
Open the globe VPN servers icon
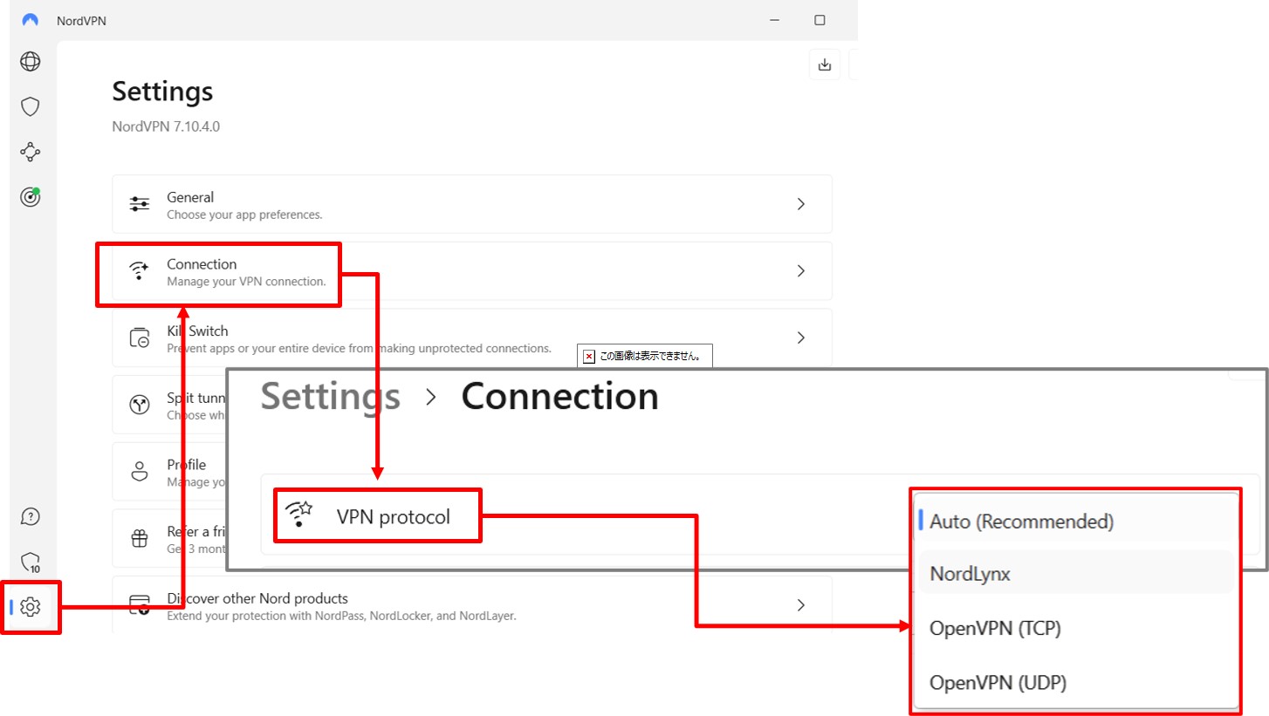coord(31,61)
